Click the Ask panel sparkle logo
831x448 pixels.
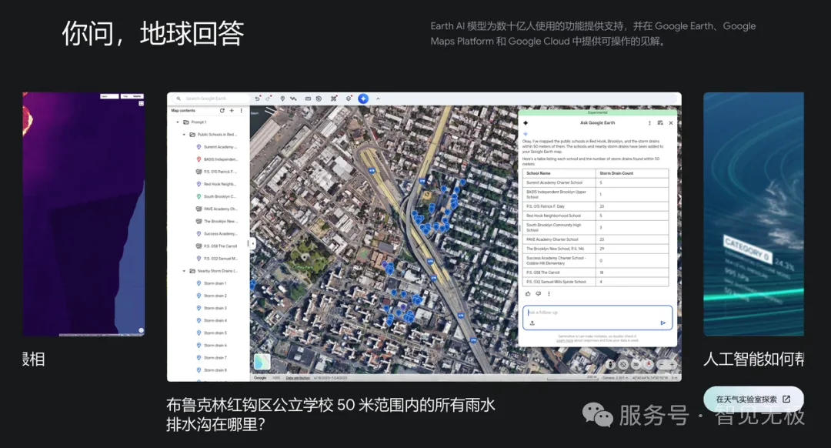click(526, 123)
